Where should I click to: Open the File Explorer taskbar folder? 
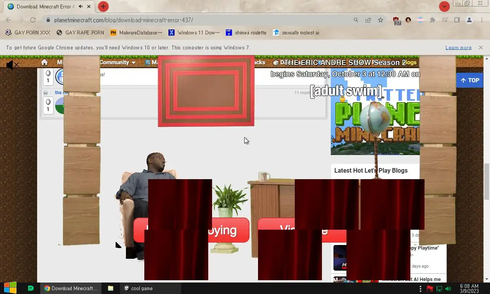click(x=110, y=288)
